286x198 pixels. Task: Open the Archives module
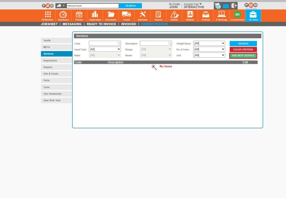(206, 16)
